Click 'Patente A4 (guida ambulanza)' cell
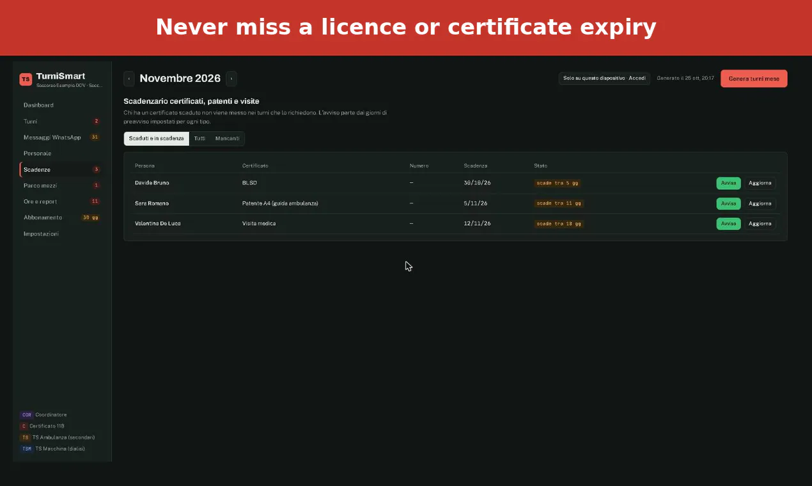 coord(280,203)
